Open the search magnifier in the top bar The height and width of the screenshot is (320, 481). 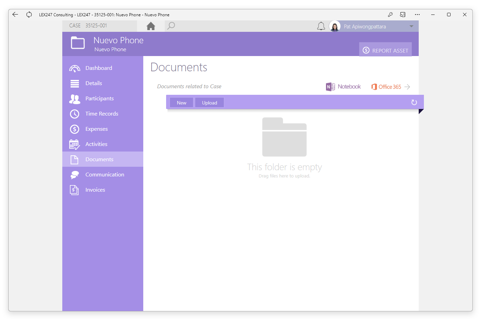pos(171,26)
